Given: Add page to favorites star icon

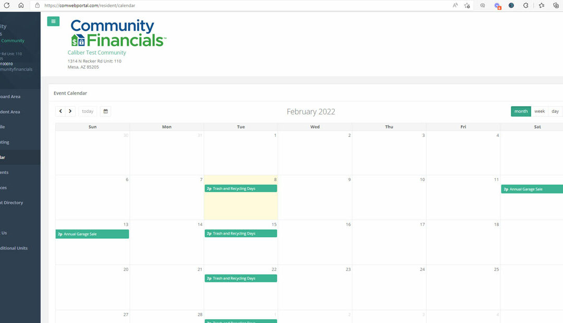Looking at the screenshot, I should [x=467, y=5].
